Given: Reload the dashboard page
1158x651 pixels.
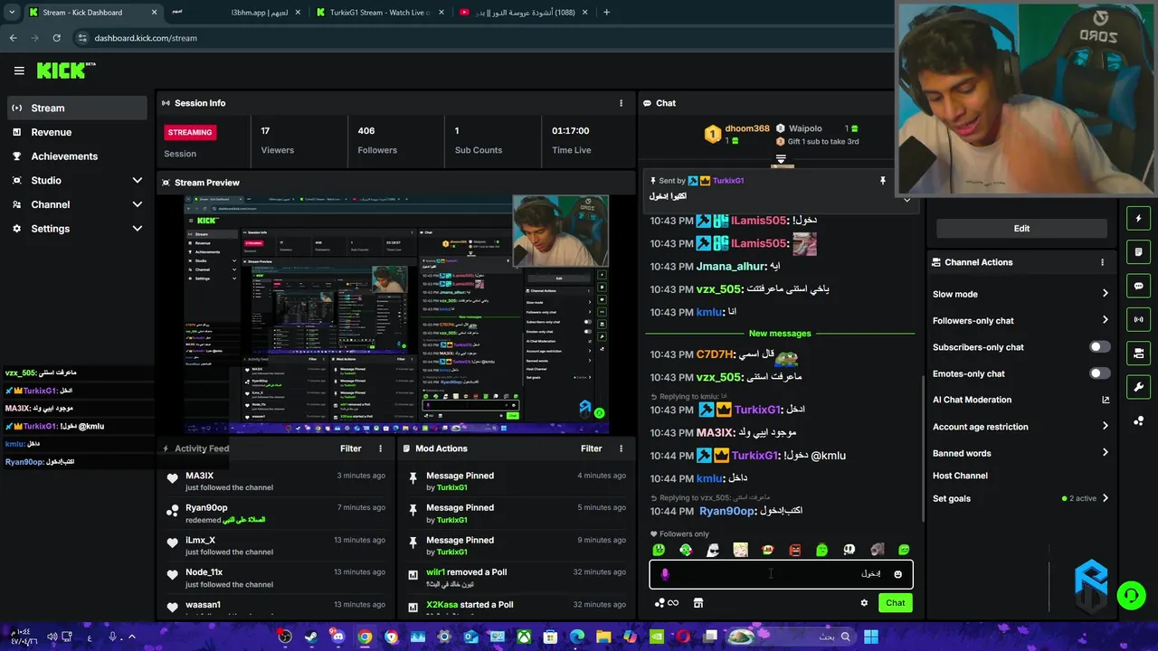Looking at the screenshot, I should point(56,38).
